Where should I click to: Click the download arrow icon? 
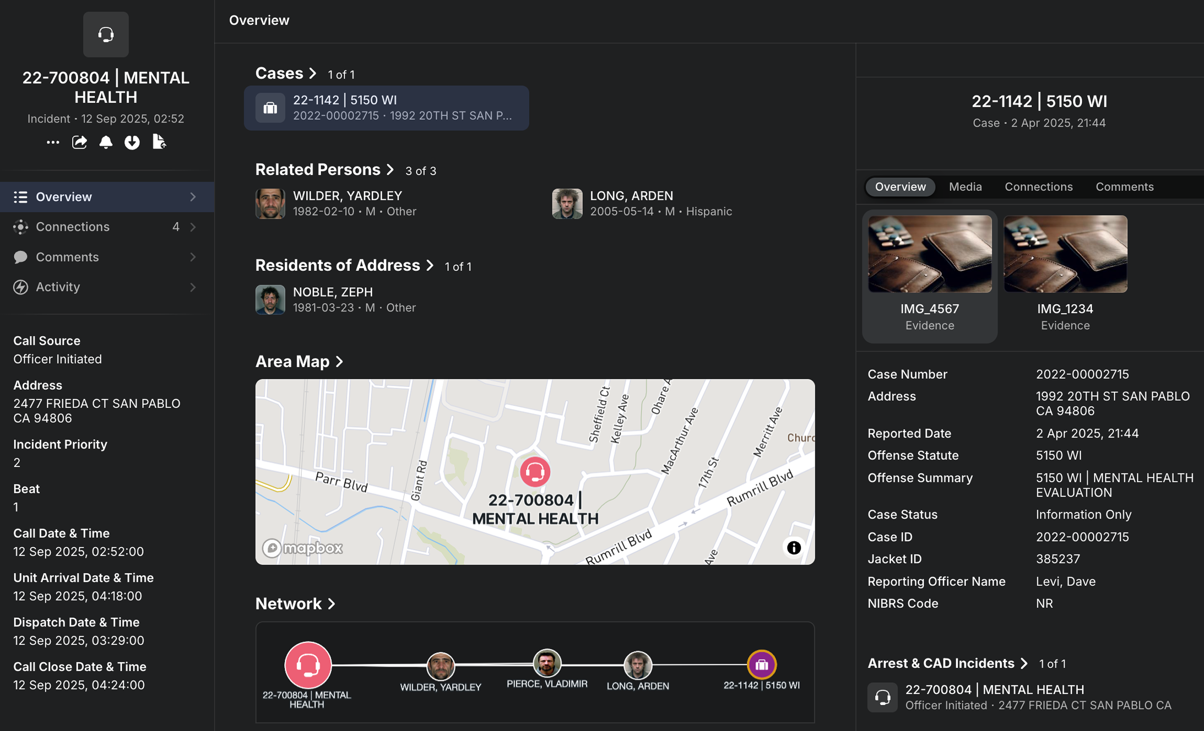point(132,142)
